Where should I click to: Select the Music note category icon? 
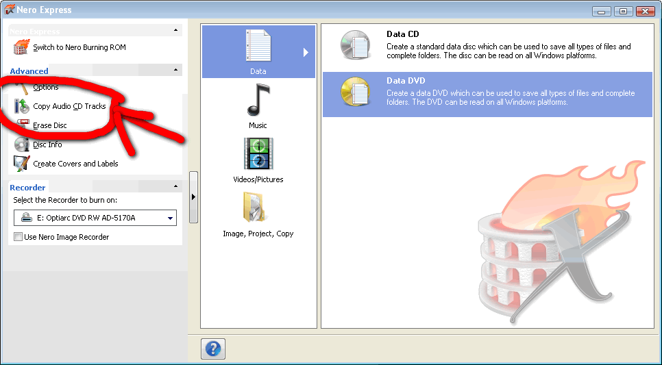pos(258,99)
